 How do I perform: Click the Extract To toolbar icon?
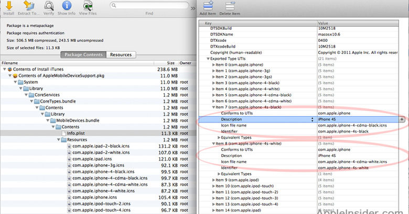(x=29, y=6)
